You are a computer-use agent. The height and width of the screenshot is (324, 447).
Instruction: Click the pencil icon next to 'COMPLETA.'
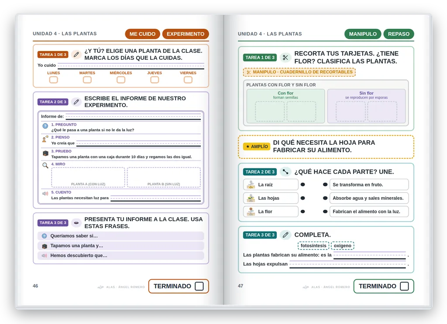point(285,235)
